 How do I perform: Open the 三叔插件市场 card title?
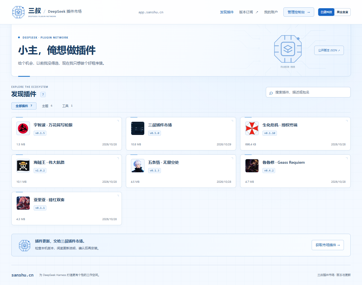coord(160,125)
